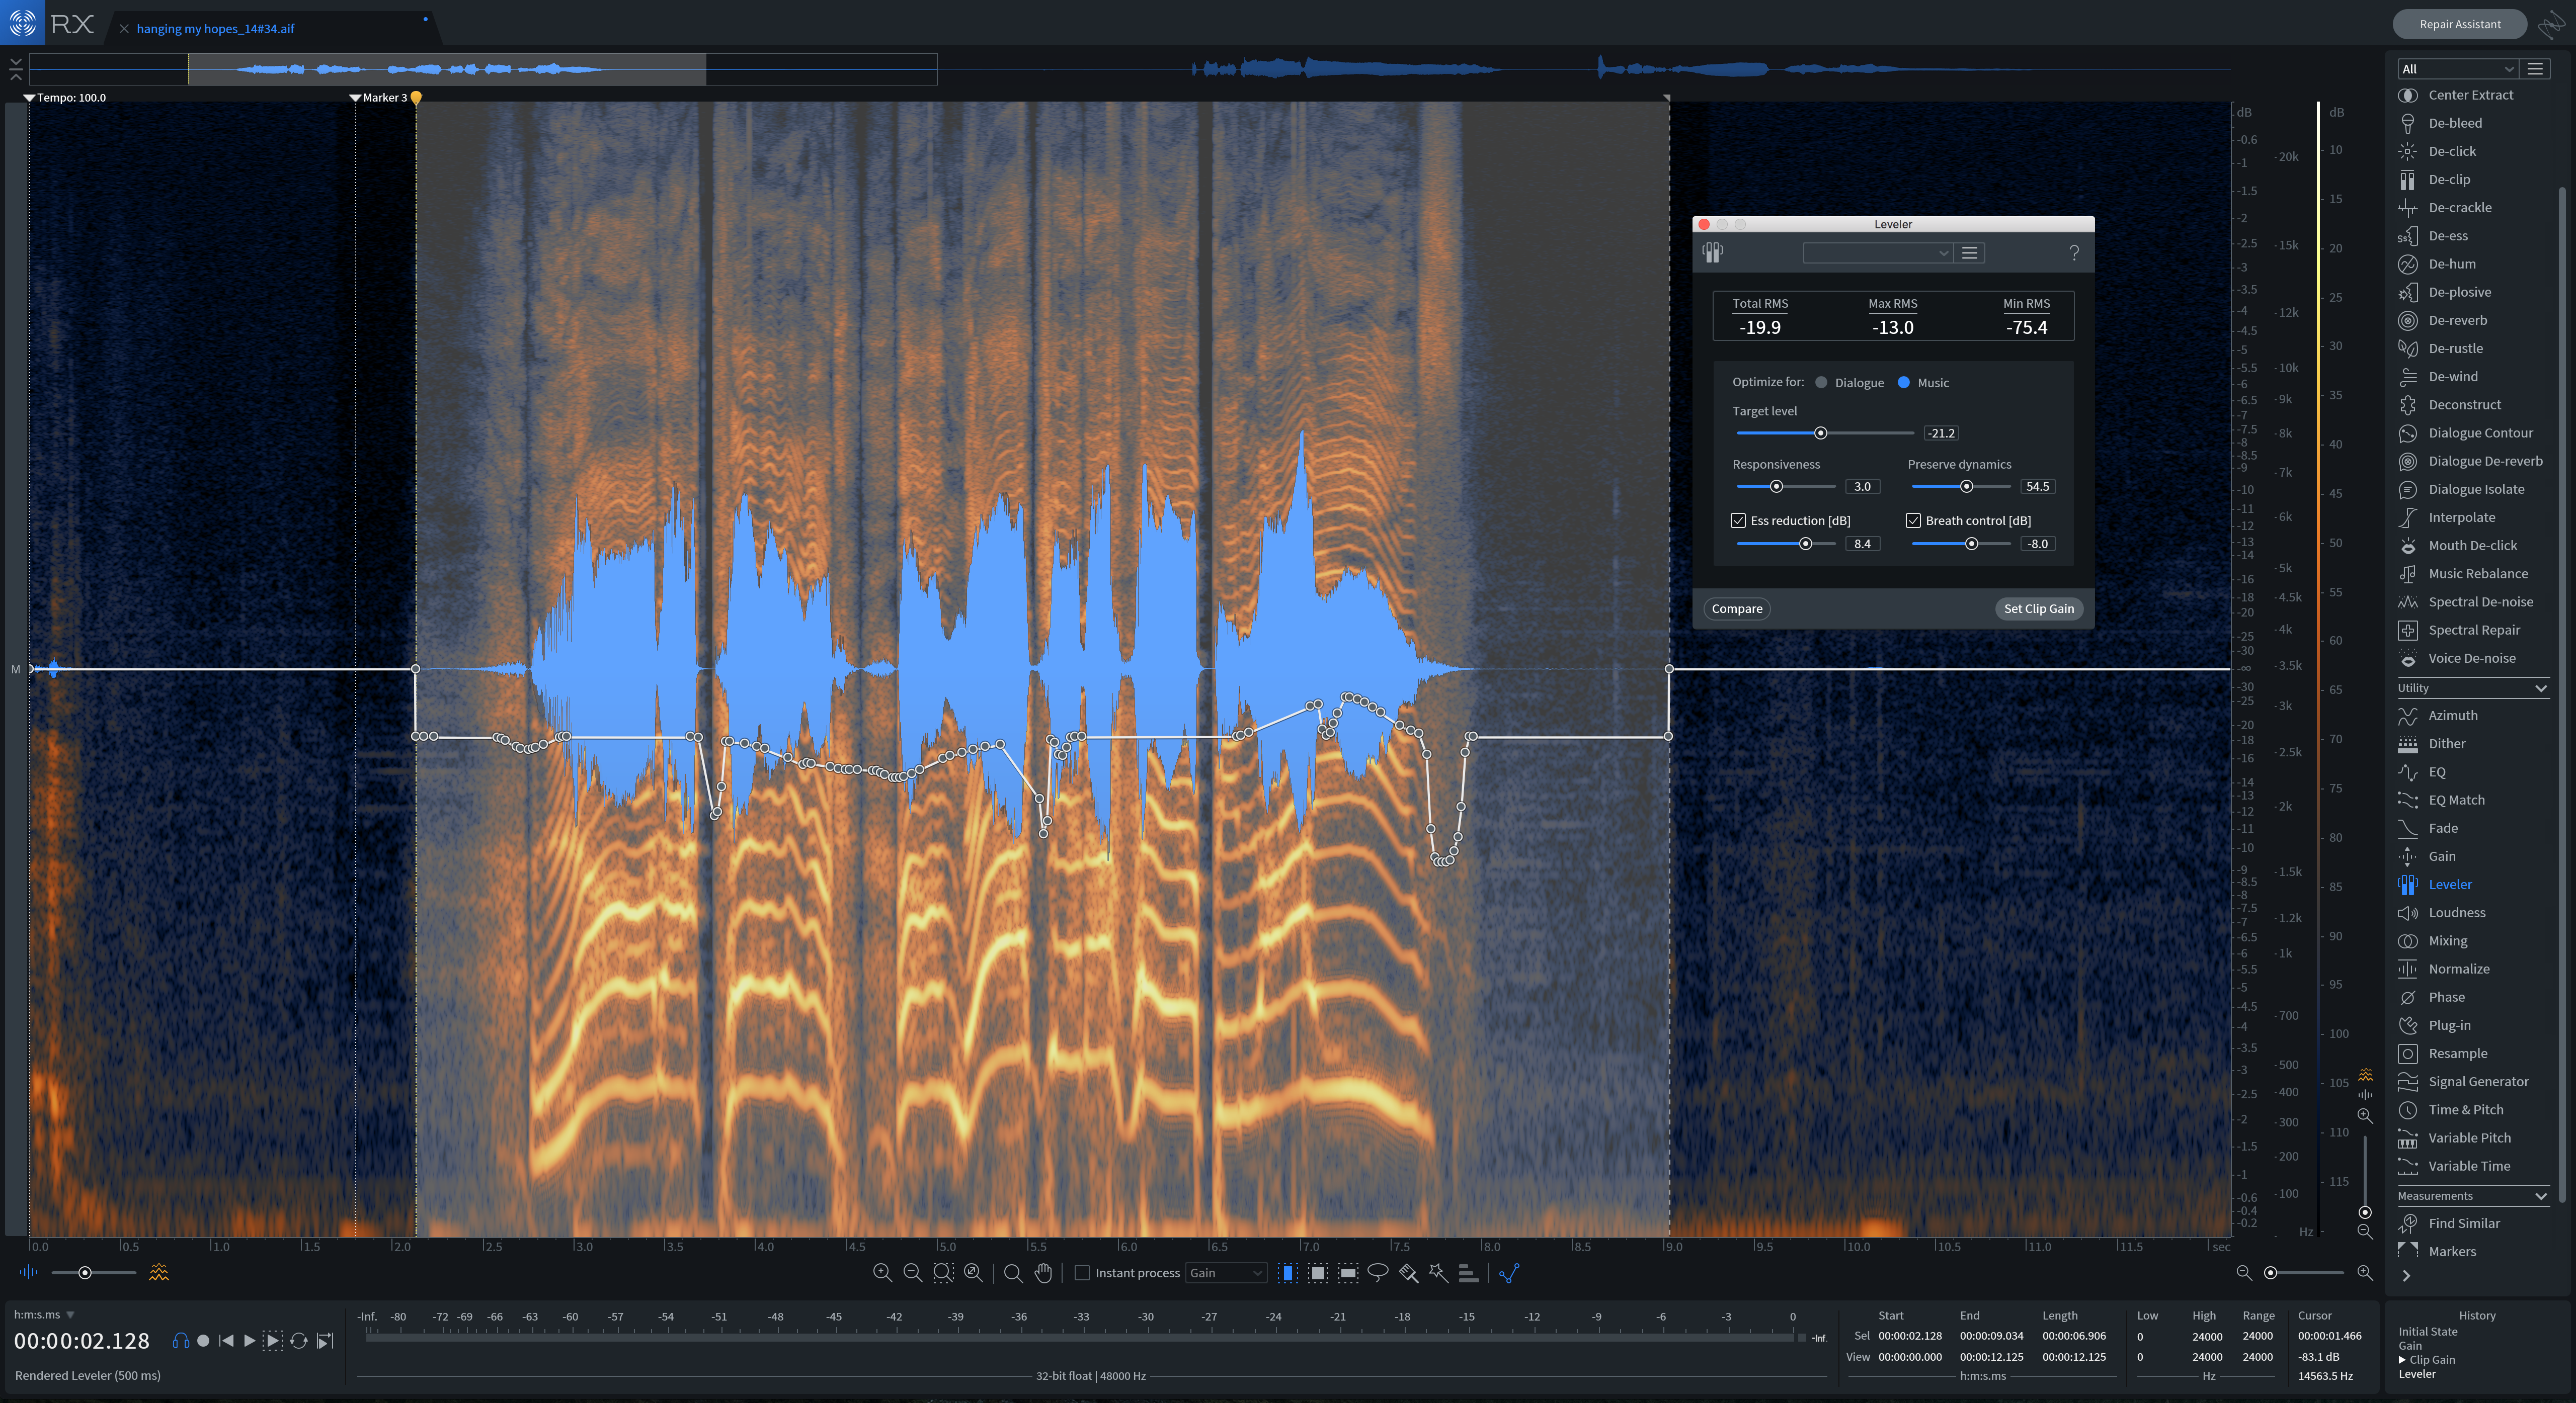Open the Gain instant process dropdown
This screenshot has height=1403, width=2576.
1226,1272
